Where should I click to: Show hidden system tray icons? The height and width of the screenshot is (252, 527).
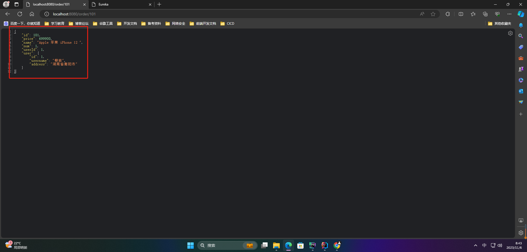coord(475,245)
